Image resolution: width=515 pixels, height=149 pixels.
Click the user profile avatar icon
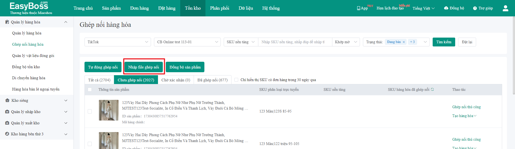click(505, 8)
